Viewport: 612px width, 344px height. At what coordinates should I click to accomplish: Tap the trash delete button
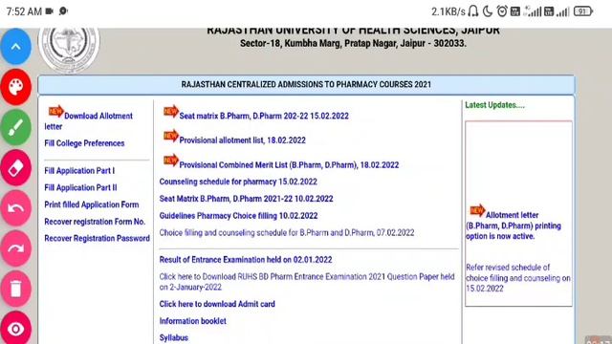pos(15,289)
